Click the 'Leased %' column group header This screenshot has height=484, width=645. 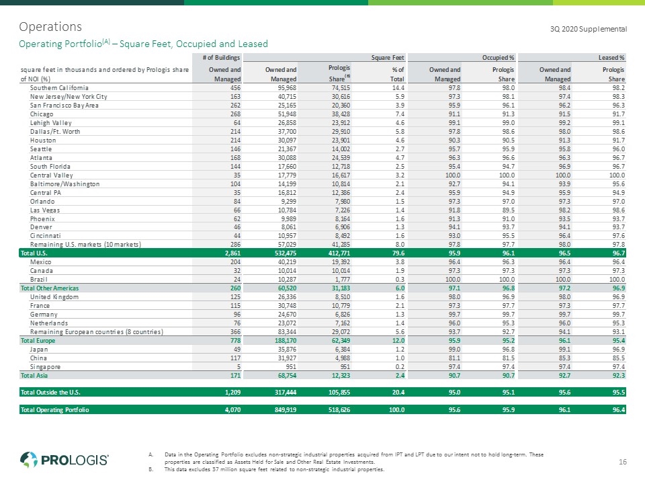click(x=611, y=58)
